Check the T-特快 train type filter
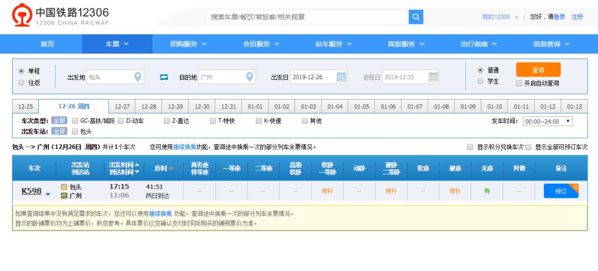 pyautogui.click(x=213, y=121)
